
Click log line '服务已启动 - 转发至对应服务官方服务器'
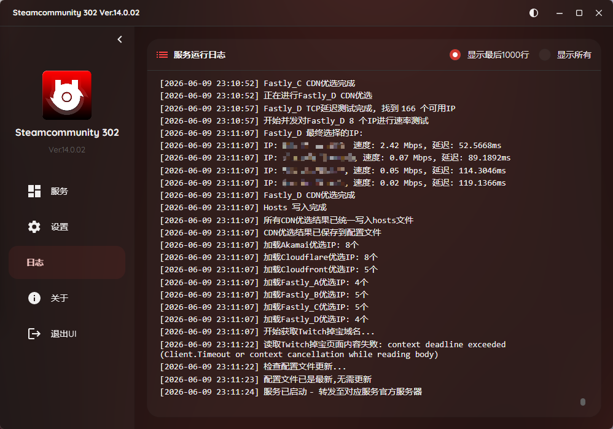[x=291, y=392]
